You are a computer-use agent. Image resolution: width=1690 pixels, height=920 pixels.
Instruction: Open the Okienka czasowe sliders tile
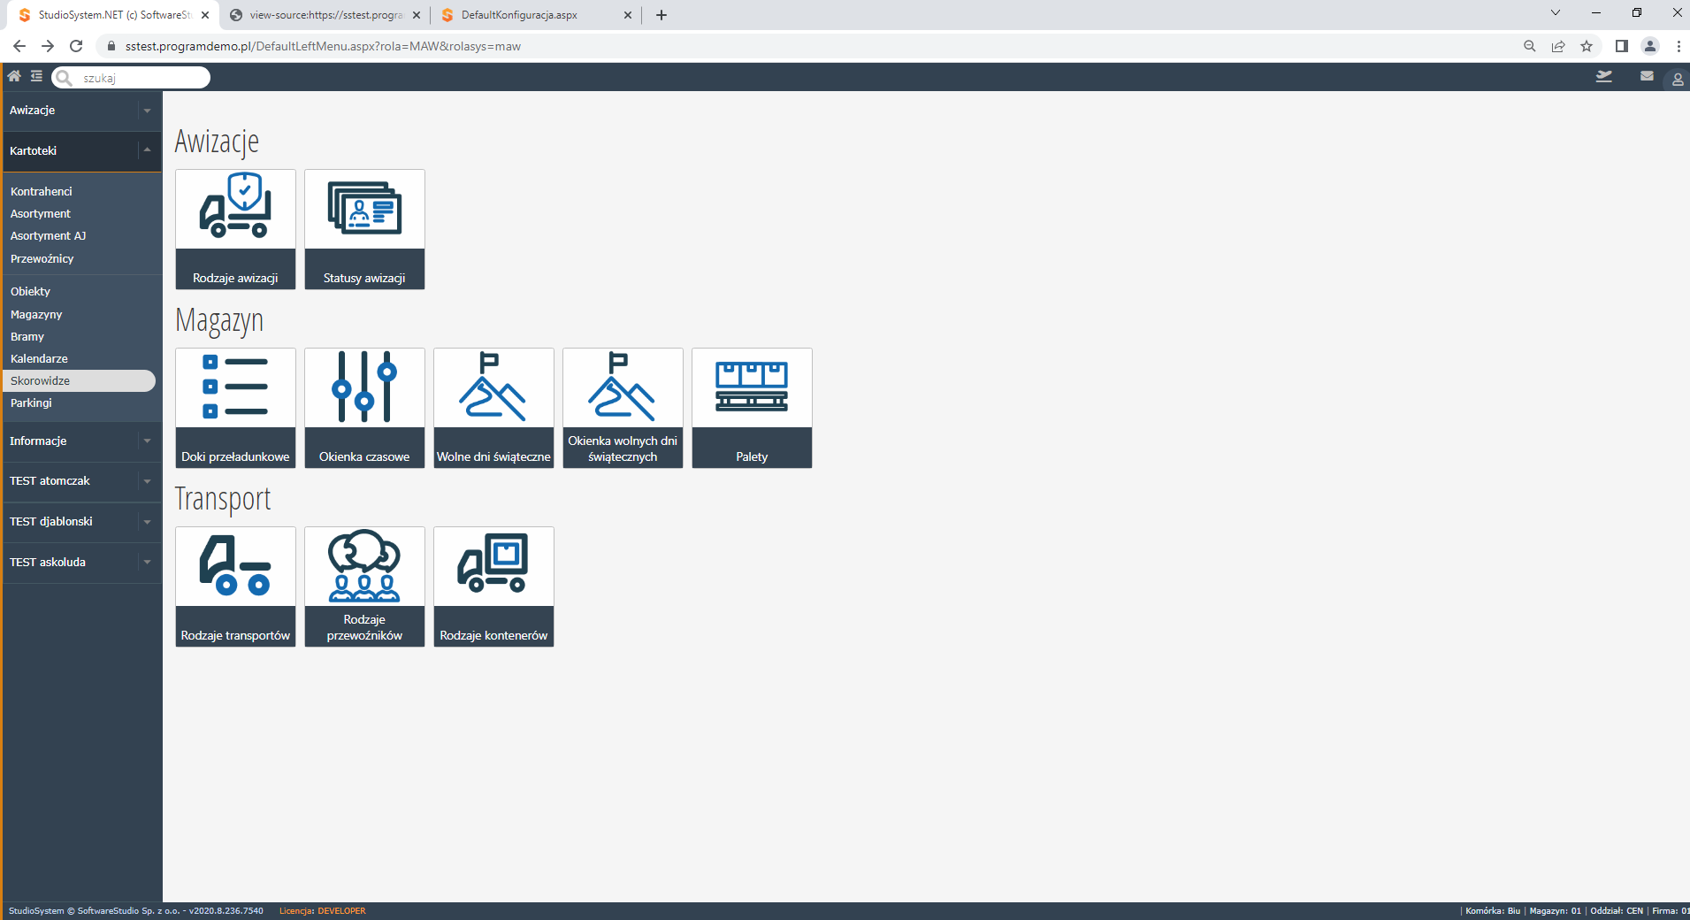tap(364, 408)
